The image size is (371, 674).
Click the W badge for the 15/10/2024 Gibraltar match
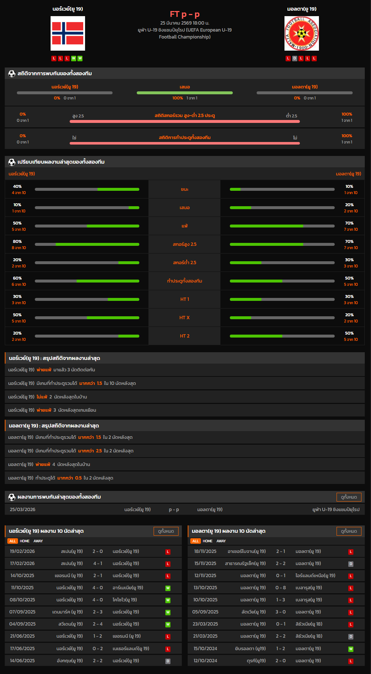(350, 649)
